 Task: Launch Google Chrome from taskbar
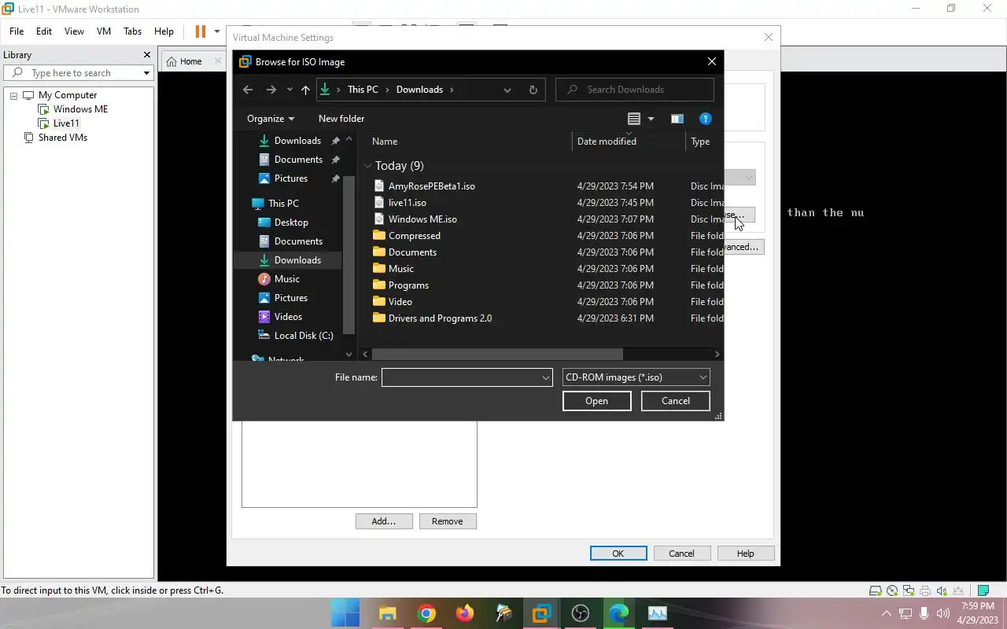426,613
